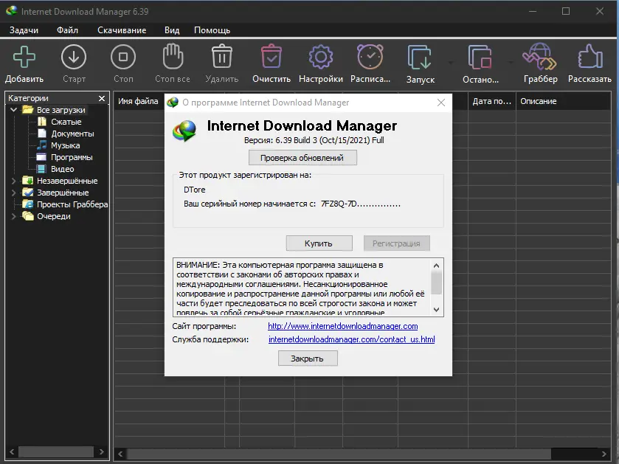619x464 pixels.
Task: Open the Скачивание menu
Action: click(x=122, y=30)
